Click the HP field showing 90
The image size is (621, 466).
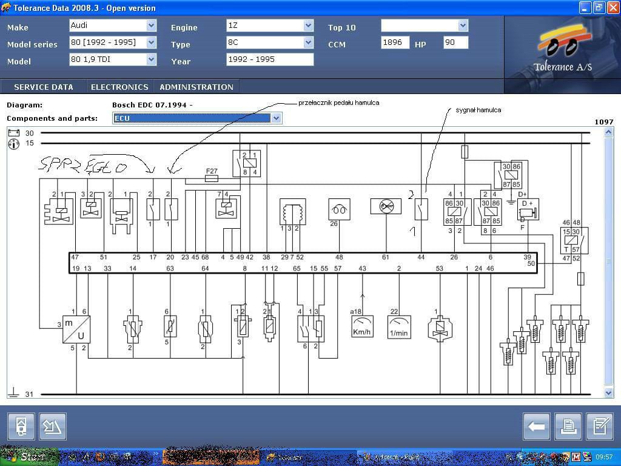coord(456,42)
